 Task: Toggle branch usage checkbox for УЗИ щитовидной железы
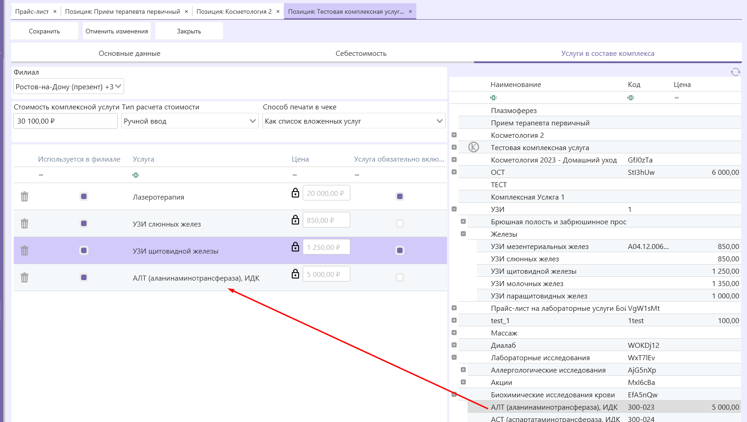point(84,250)
